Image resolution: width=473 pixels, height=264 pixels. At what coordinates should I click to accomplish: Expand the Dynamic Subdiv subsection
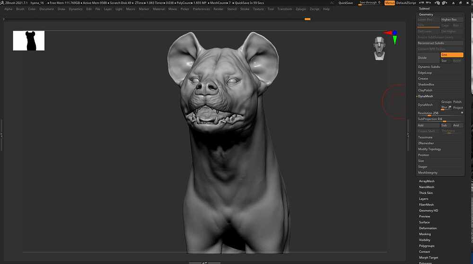click(429, 67)
